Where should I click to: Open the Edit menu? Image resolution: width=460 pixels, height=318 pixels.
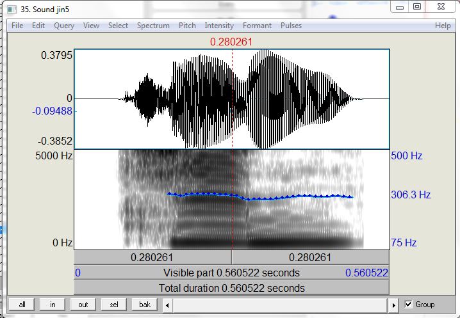[x=38, y=26]
